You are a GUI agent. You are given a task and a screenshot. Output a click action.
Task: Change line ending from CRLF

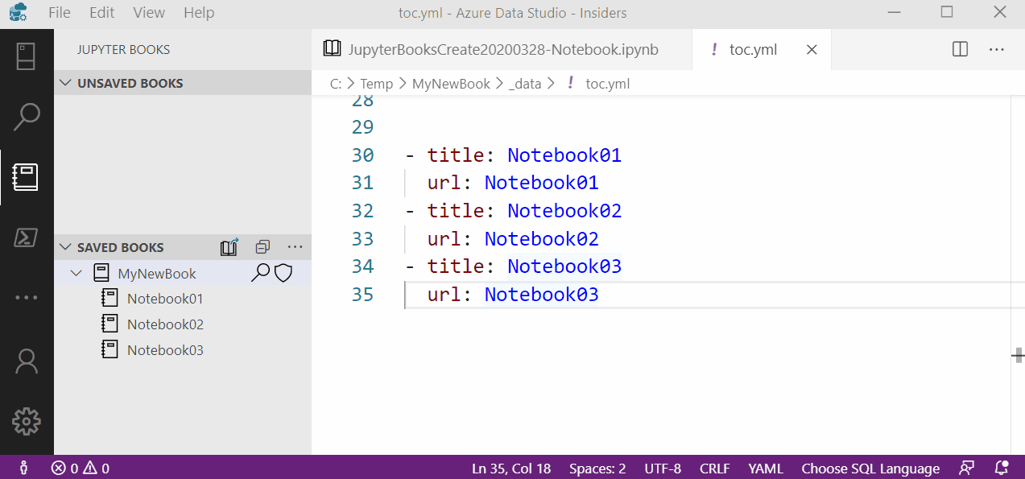(713, 468)
